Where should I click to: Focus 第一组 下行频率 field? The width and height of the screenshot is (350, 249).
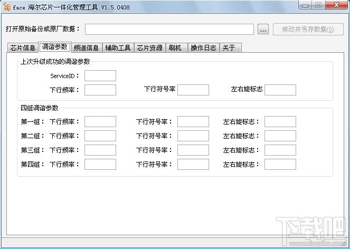point(100,122)
